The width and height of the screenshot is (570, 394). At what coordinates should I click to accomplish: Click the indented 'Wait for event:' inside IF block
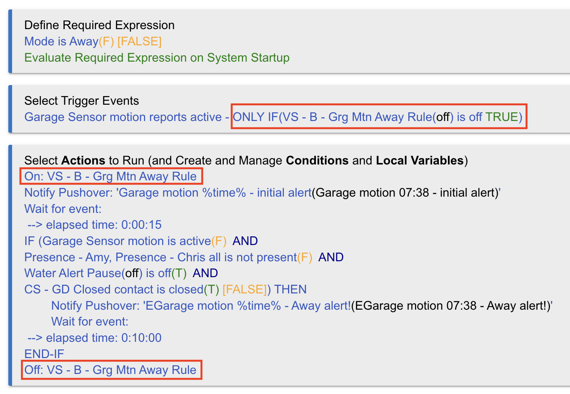90,321
